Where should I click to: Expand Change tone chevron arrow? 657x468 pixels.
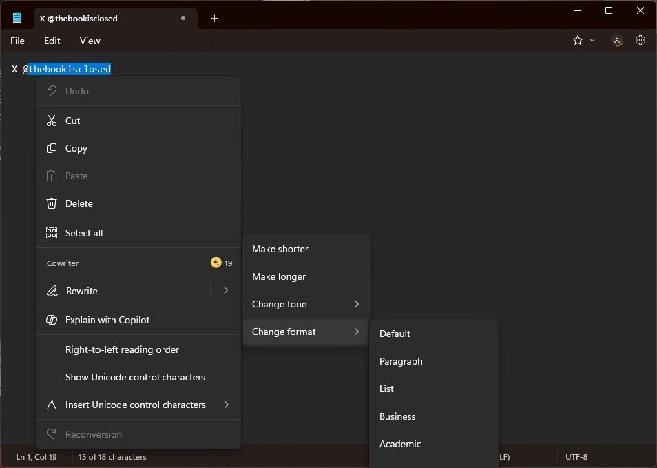coord(357,304)
